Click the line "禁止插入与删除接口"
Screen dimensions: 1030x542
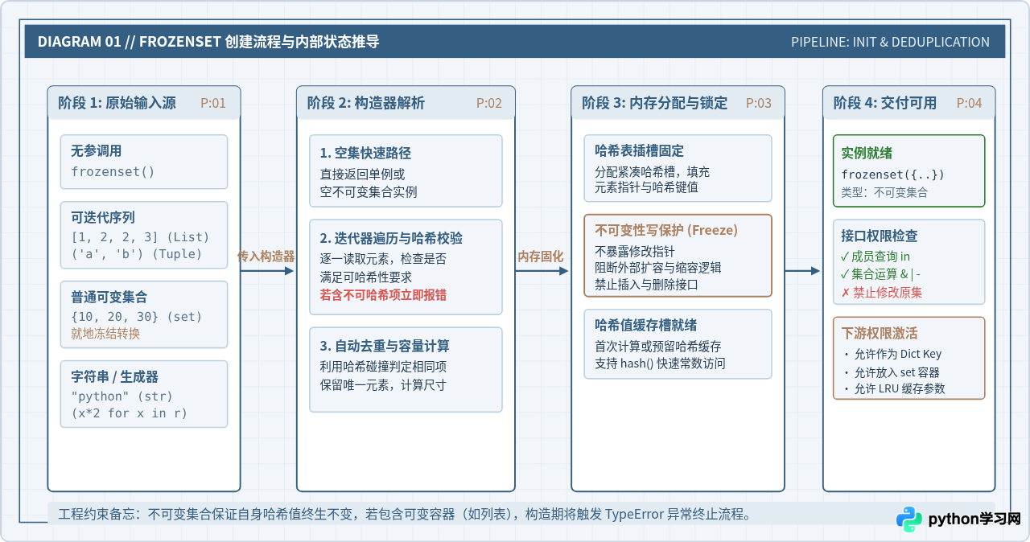[646, 285]
